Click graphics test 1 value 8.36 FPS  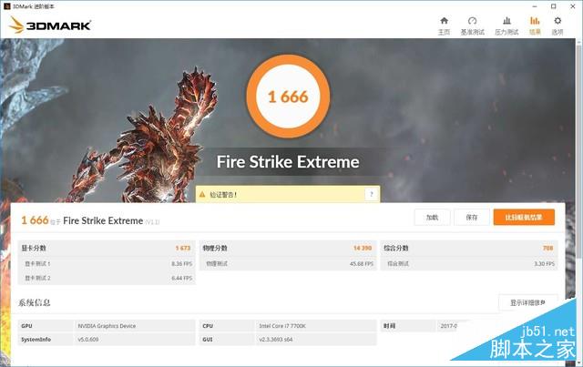pos(182,263)
